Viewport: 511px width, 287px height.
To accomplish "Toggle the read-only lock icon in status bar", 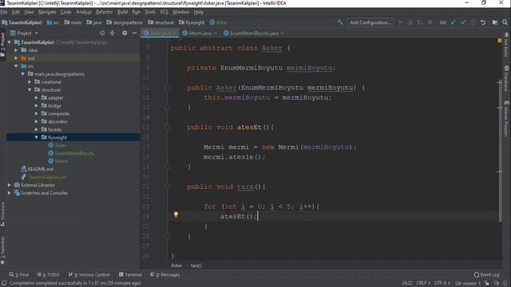I will [x=487, y=283].
